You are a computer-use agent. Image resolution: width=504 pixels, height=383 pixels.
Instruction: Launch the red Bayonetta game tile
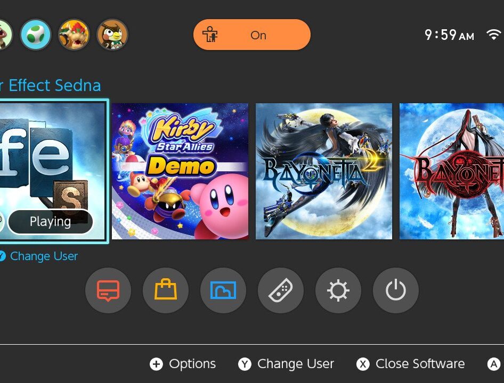click(x=452, y=171)
